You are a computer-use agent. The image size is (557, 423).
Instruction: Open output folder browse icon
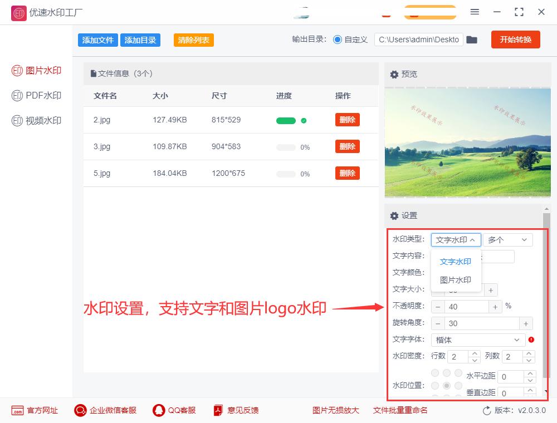click(x=472, y=40)
